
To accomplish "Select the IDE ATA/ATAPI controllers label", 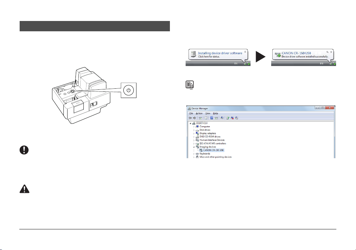I will [x=213, y=143].
